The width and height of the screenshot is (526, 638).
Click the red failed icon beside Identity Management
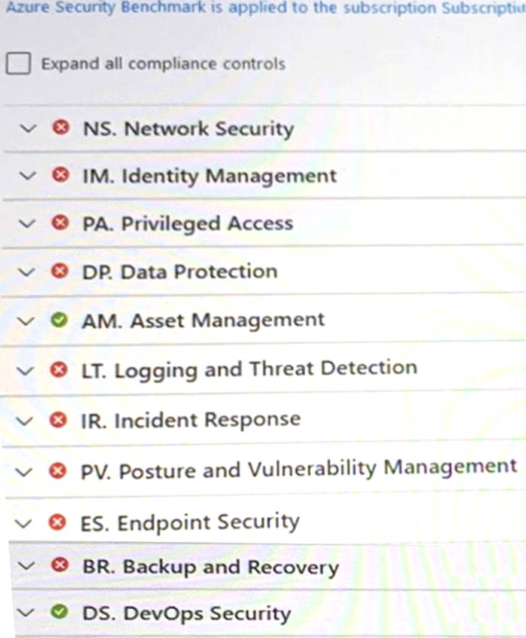click(x=59, y=176)
